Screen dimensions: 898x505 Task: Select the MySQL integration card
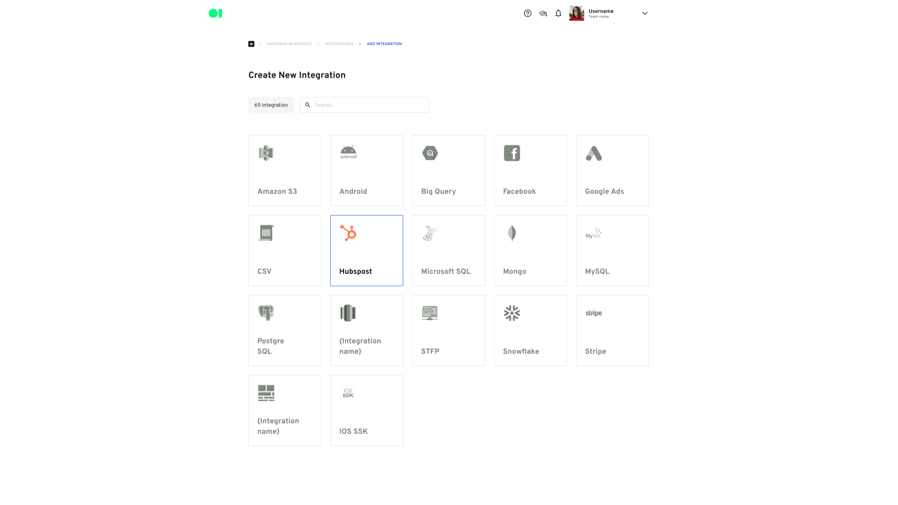(612, 250)
